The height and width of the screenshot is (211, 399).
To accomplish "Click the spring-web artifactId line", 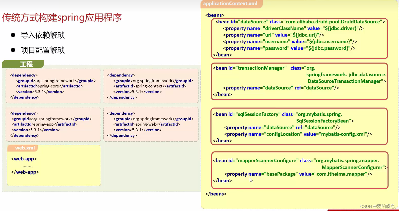I will (x=147, y=124).
